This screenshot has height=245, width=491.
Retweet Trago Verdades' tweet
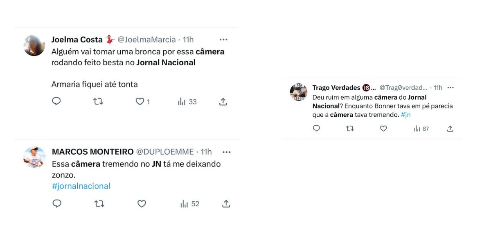(350, 129)
